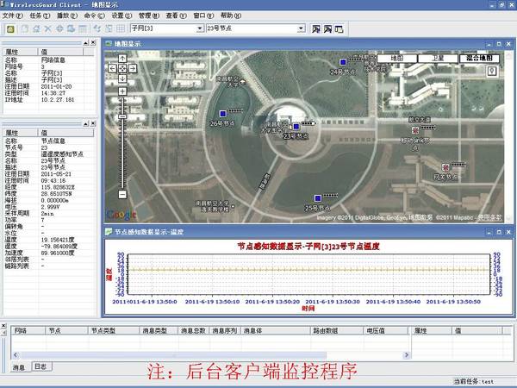The image size is (517, 388).
Task: Pin the network info property panel
Action: 85,42
